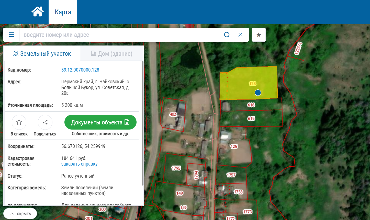The height and width of the screenshot is (220, 370).
Task: Select the Карта tab
Action: coord(63,12)
